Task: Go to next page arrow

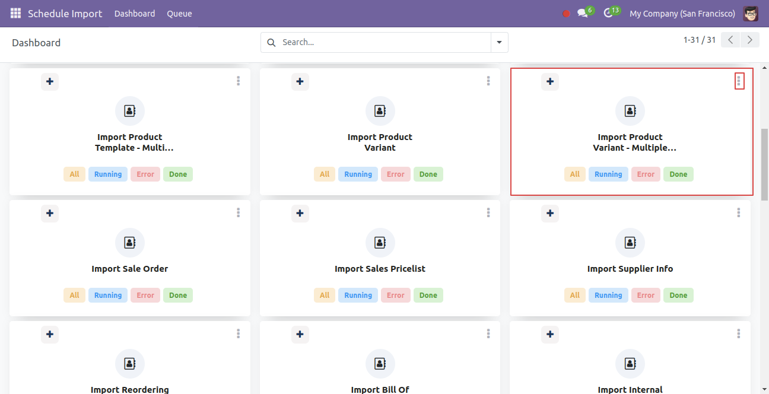Action: coord(750,40)
